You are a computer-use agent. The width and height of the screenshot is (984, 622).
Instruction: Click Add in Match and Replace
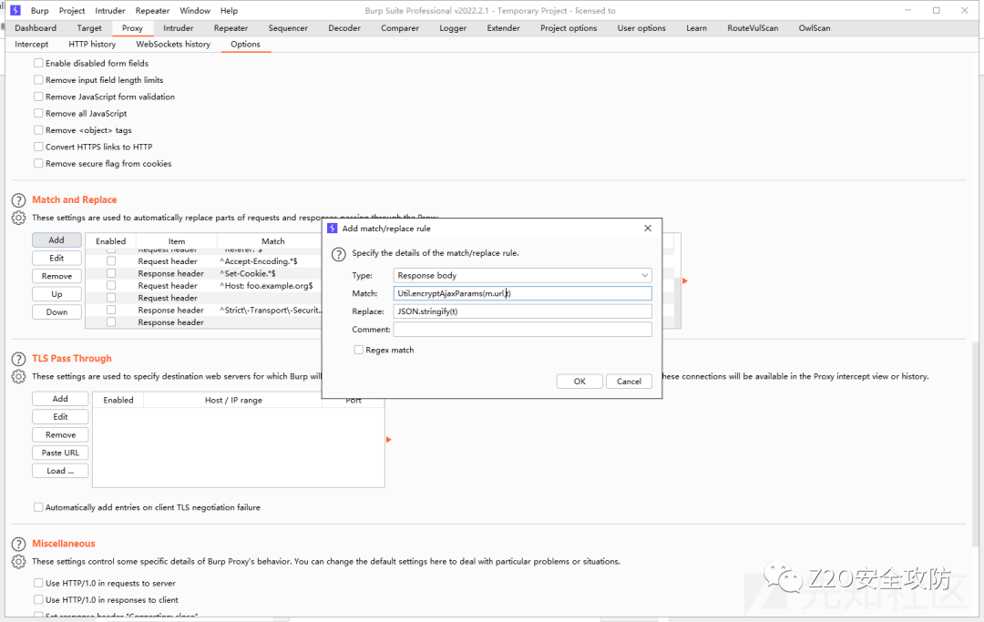click(56, 240)
